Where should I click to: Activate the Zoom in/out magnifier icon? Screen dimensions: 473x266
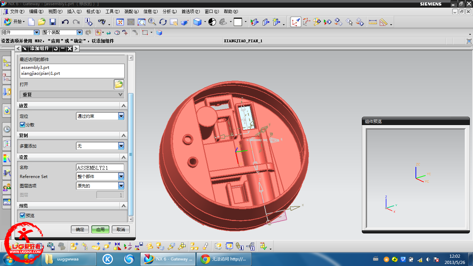pyautogui.click(x=152, y=22)
